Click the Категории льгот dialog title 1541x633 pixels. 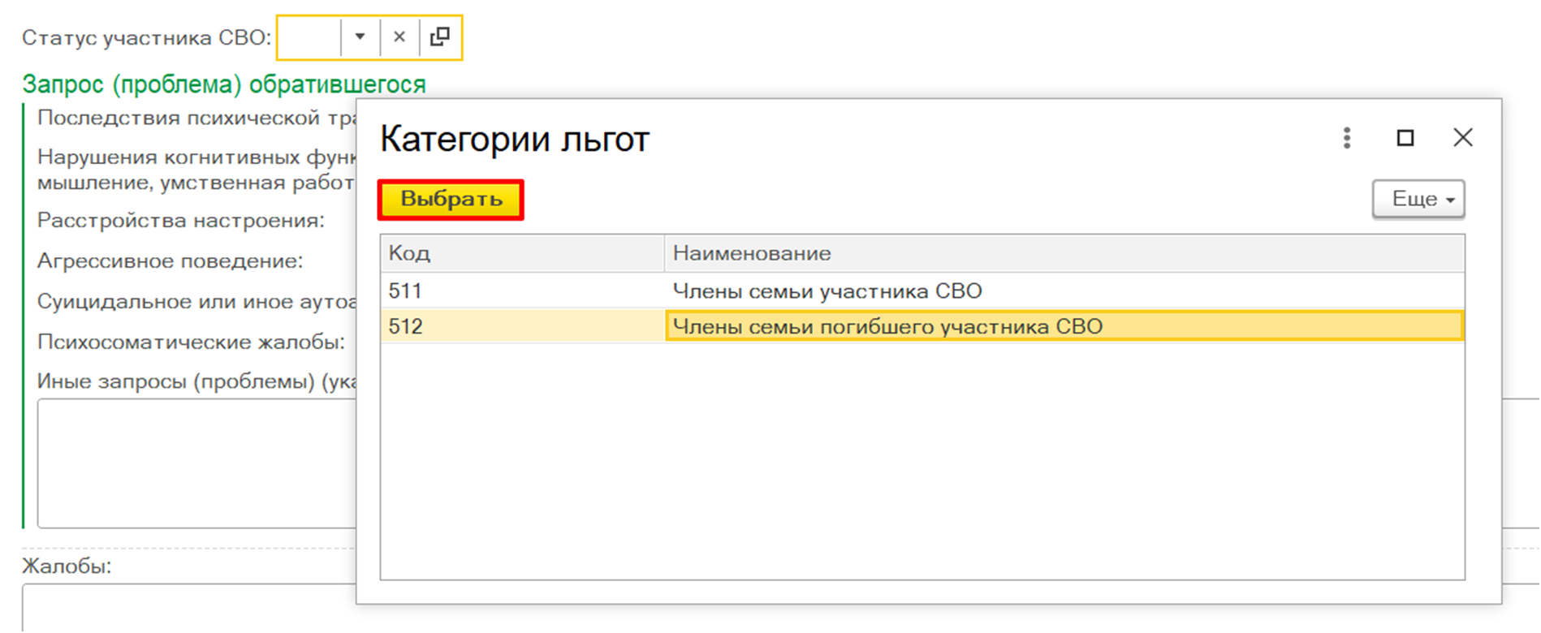coord(515,140)
